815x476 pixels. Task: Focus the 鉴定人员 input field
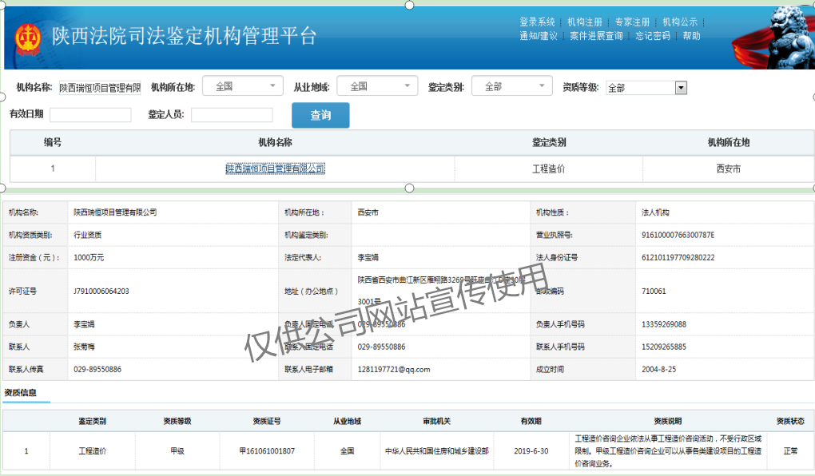click(232, 115)
